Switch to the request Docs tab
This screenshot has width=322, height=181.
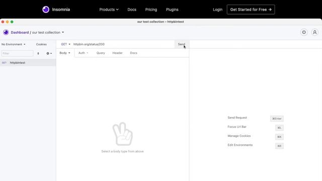click(133, 53)
